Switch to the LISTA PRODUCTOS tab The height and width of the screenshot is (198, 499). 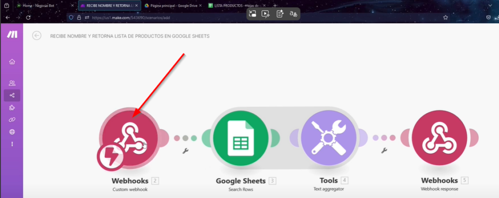click(238, 5)
